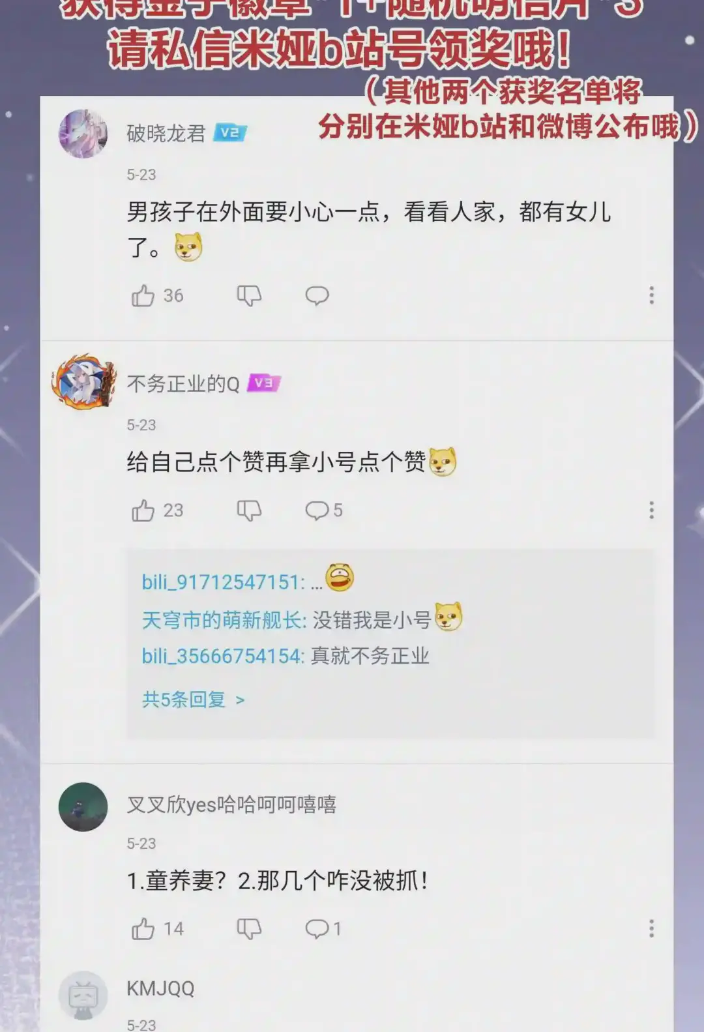View 不务正业的Q's framed avatar
This screenshot has height=1032, width=704.
(x=83, y=382)
